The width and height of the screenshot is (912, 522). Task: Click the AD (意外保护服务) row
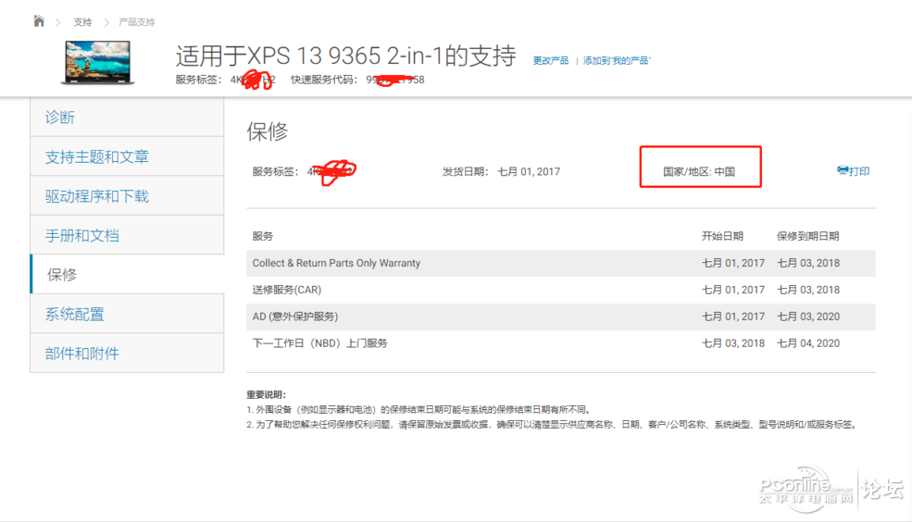tap(561, 317)
